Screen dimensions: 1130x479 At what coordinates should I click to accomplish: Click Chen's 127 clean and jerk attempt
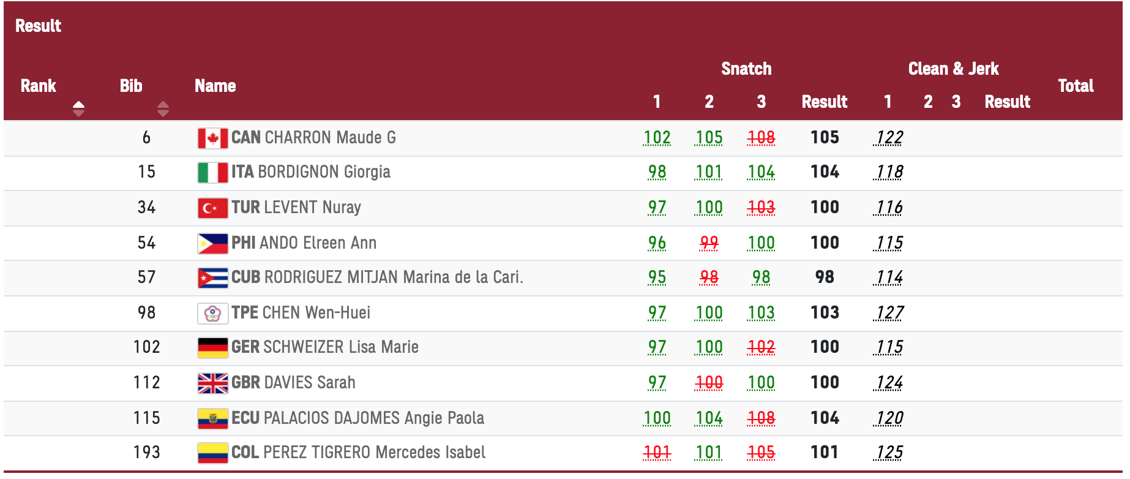[x=889, y=313]
